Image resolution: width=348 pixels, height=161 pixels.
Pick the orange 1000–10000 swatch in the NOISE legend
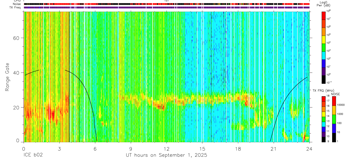click(334, 110)
